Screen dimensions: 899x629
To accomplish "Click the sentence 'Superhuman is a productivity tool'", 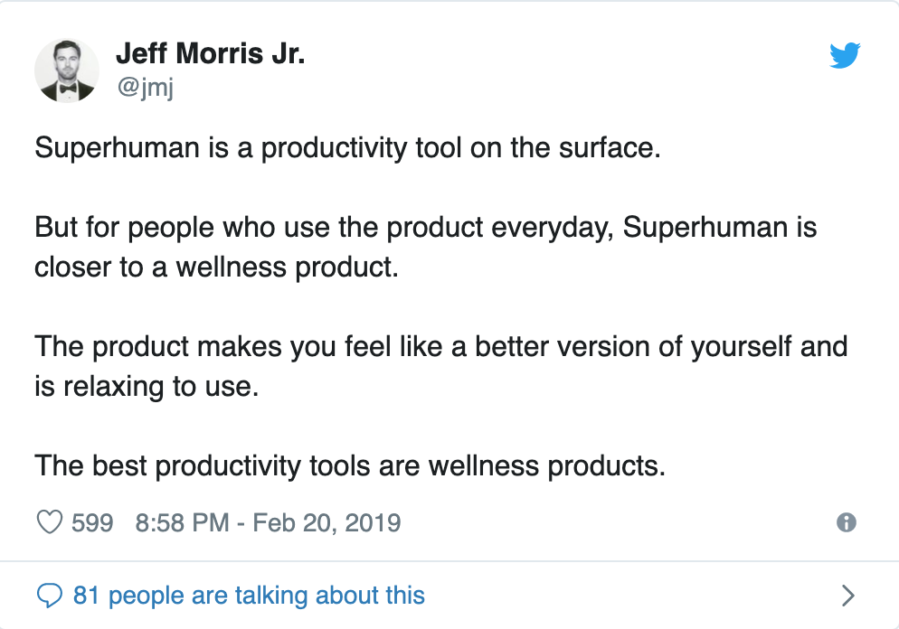I will [347, 146].
